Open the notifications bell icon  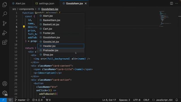click(x=177, y=100)
